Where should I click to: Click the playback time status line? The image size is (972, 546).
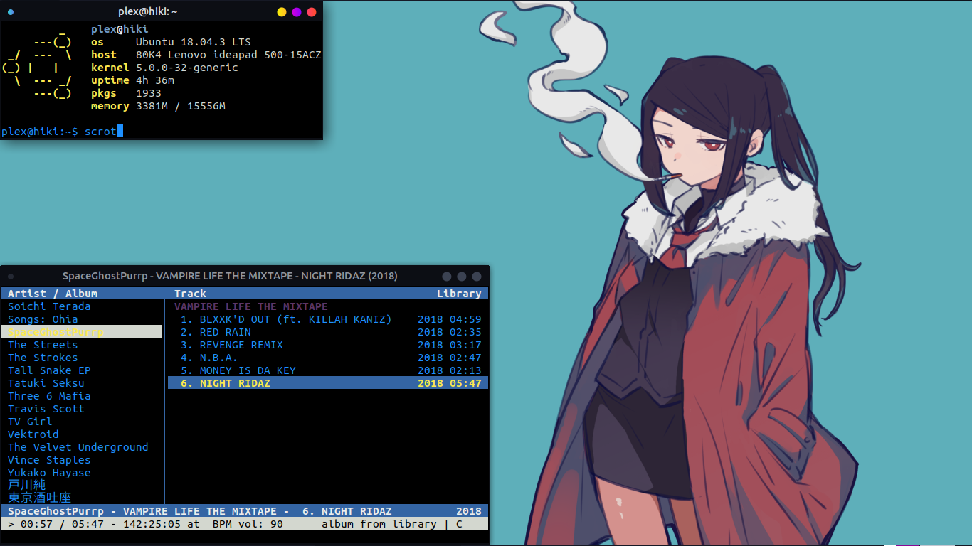click(142, 524)
